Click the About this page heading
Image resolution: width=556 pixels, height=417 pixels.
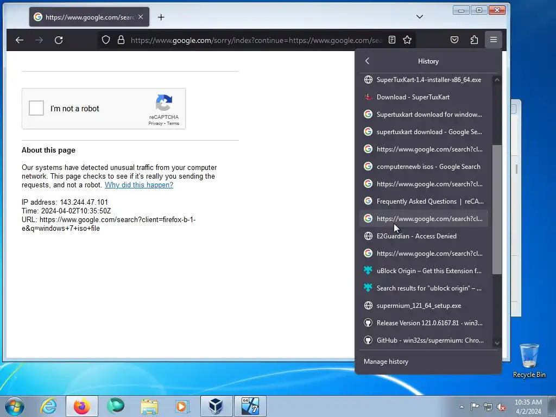tap(48, 150)
